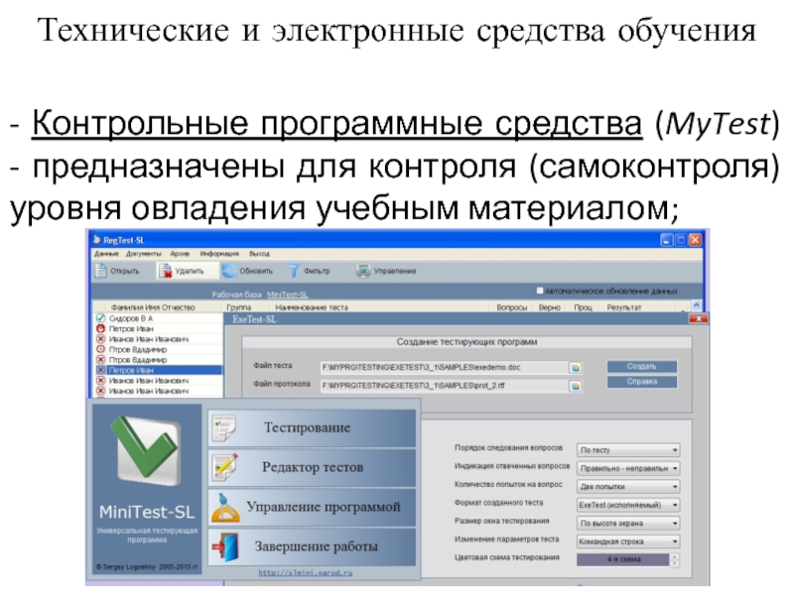Click the Результат column header
Screen dimensions: 794x595
click(x=624, y=307)
